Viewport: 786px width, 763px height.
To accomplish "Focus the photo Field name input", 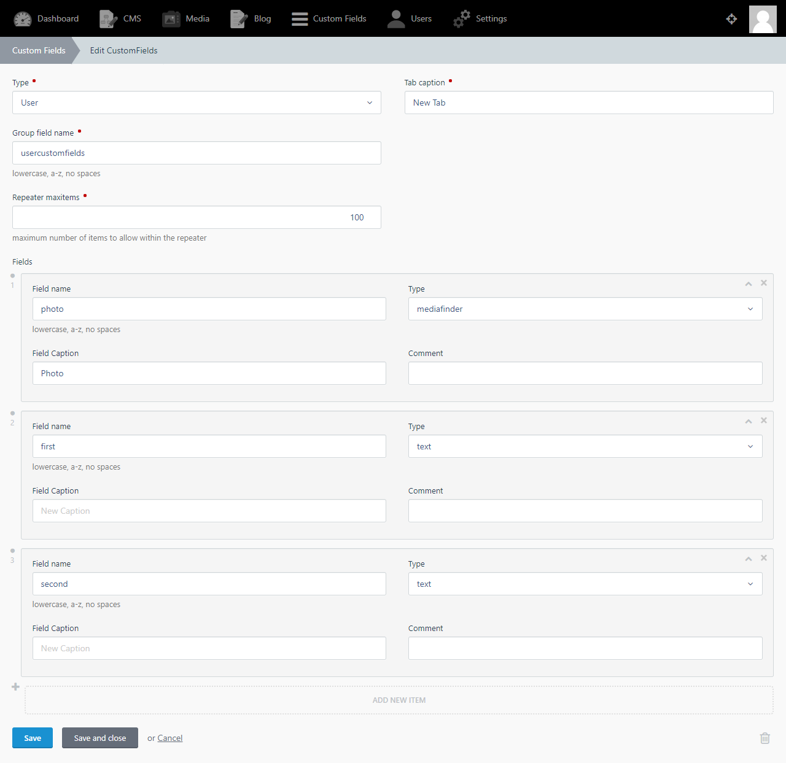I will click(x=209, y=309).
